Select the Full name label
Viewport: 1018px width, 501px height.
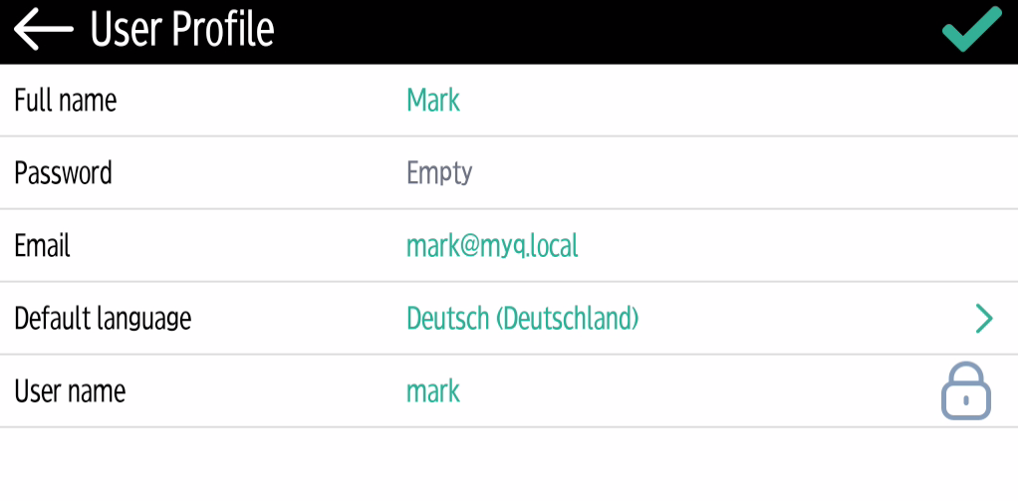(65, 101)
